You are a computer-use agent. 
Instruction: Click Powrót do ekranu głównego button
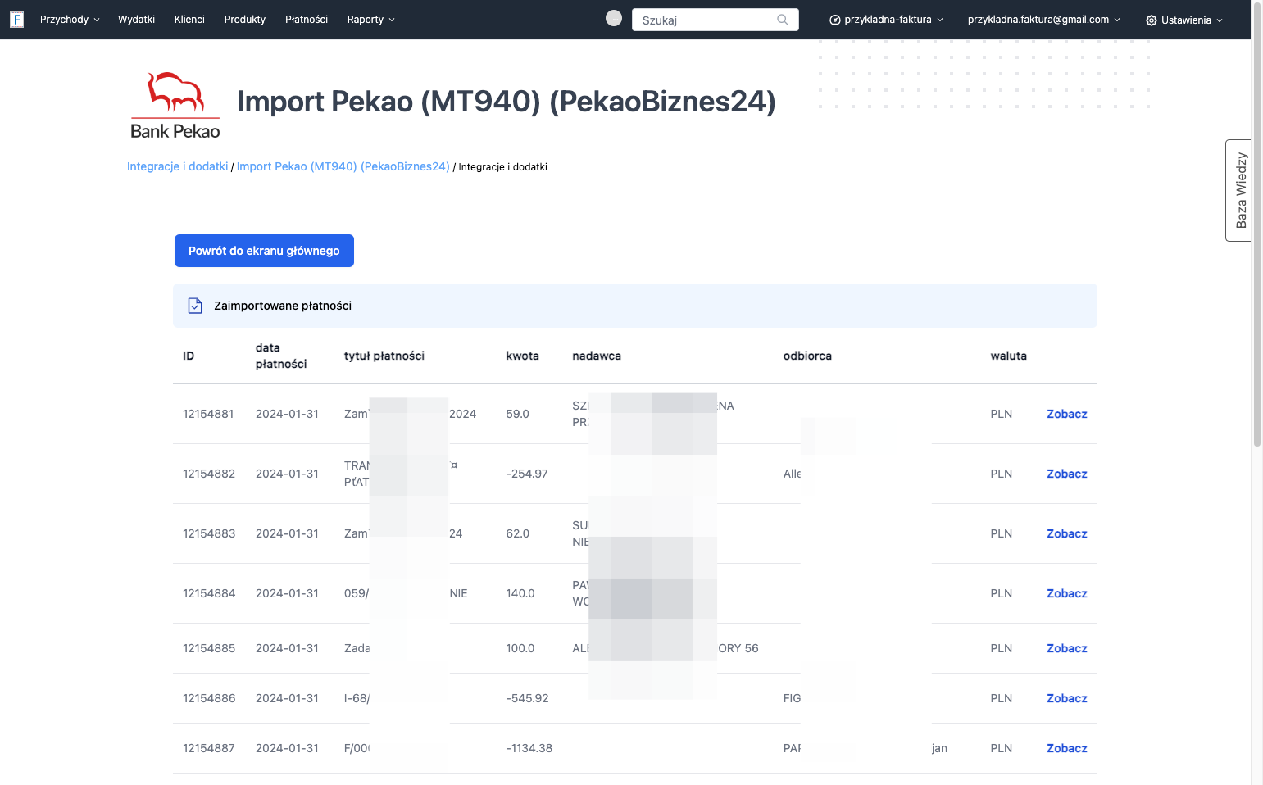pos(264,251)
